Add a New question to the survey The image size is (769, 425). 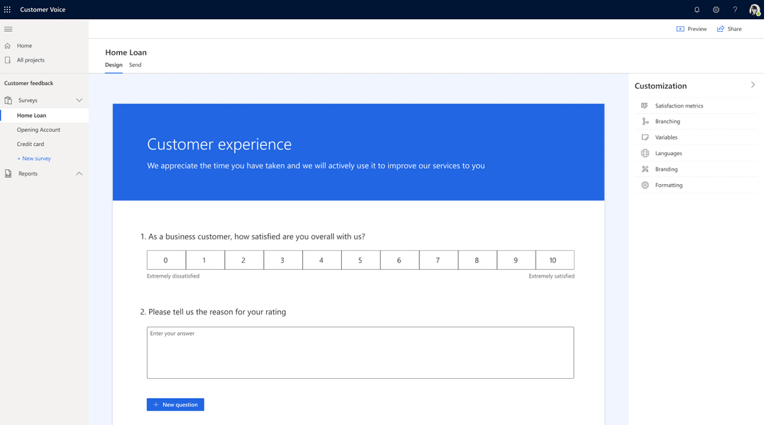tap(175, 404)
